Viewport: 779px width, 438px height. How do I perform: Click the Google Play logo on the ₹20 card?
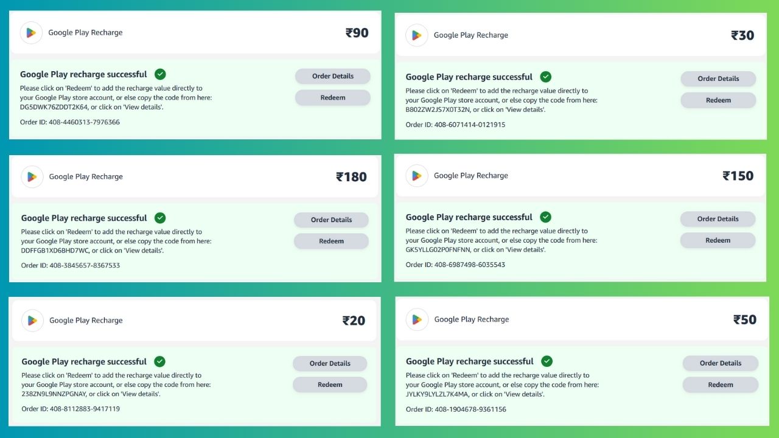pos(32,321)
